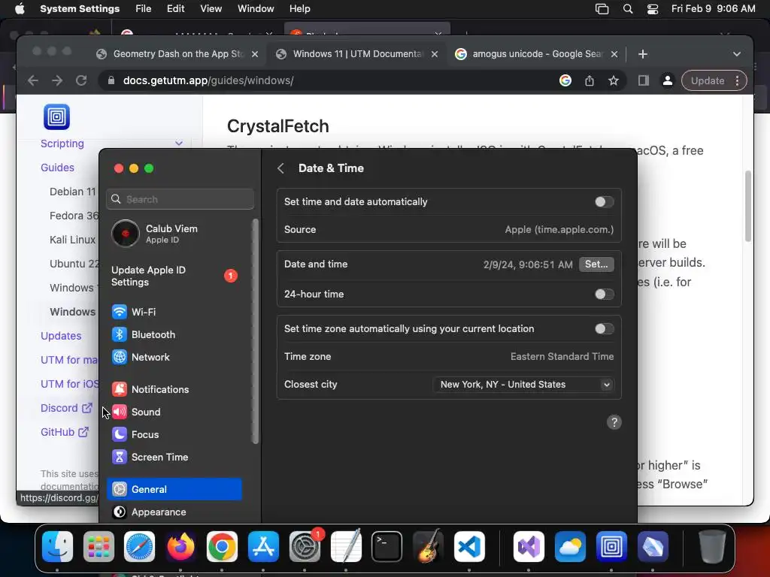Open Network settings in sidebar
Image resolution: width=770 pixels, height=577 pixels.
click(174, 357)
